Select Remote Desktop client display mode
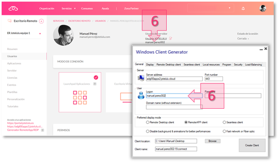 (147, 122)
